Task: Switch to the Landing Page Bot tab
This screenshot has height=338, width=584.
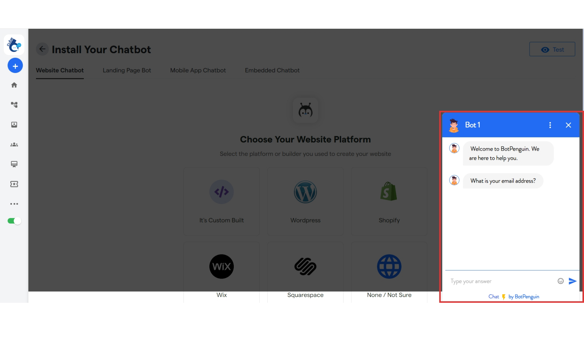Action: point(127,70)
